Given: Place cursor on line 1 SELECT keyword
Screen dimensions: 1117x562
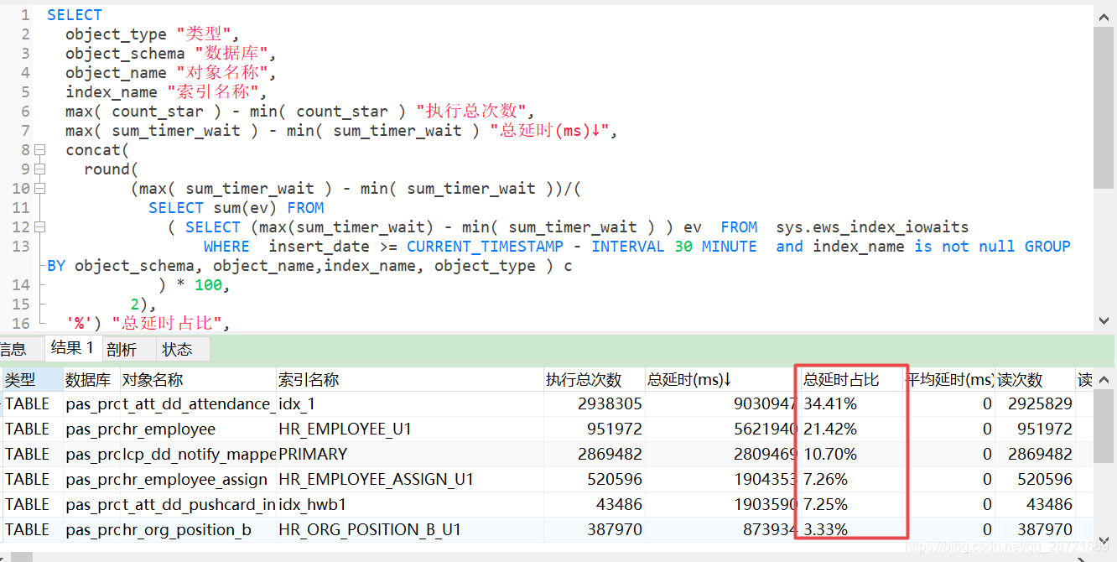Looking at the screenshot, I should (x=75, y=15).
